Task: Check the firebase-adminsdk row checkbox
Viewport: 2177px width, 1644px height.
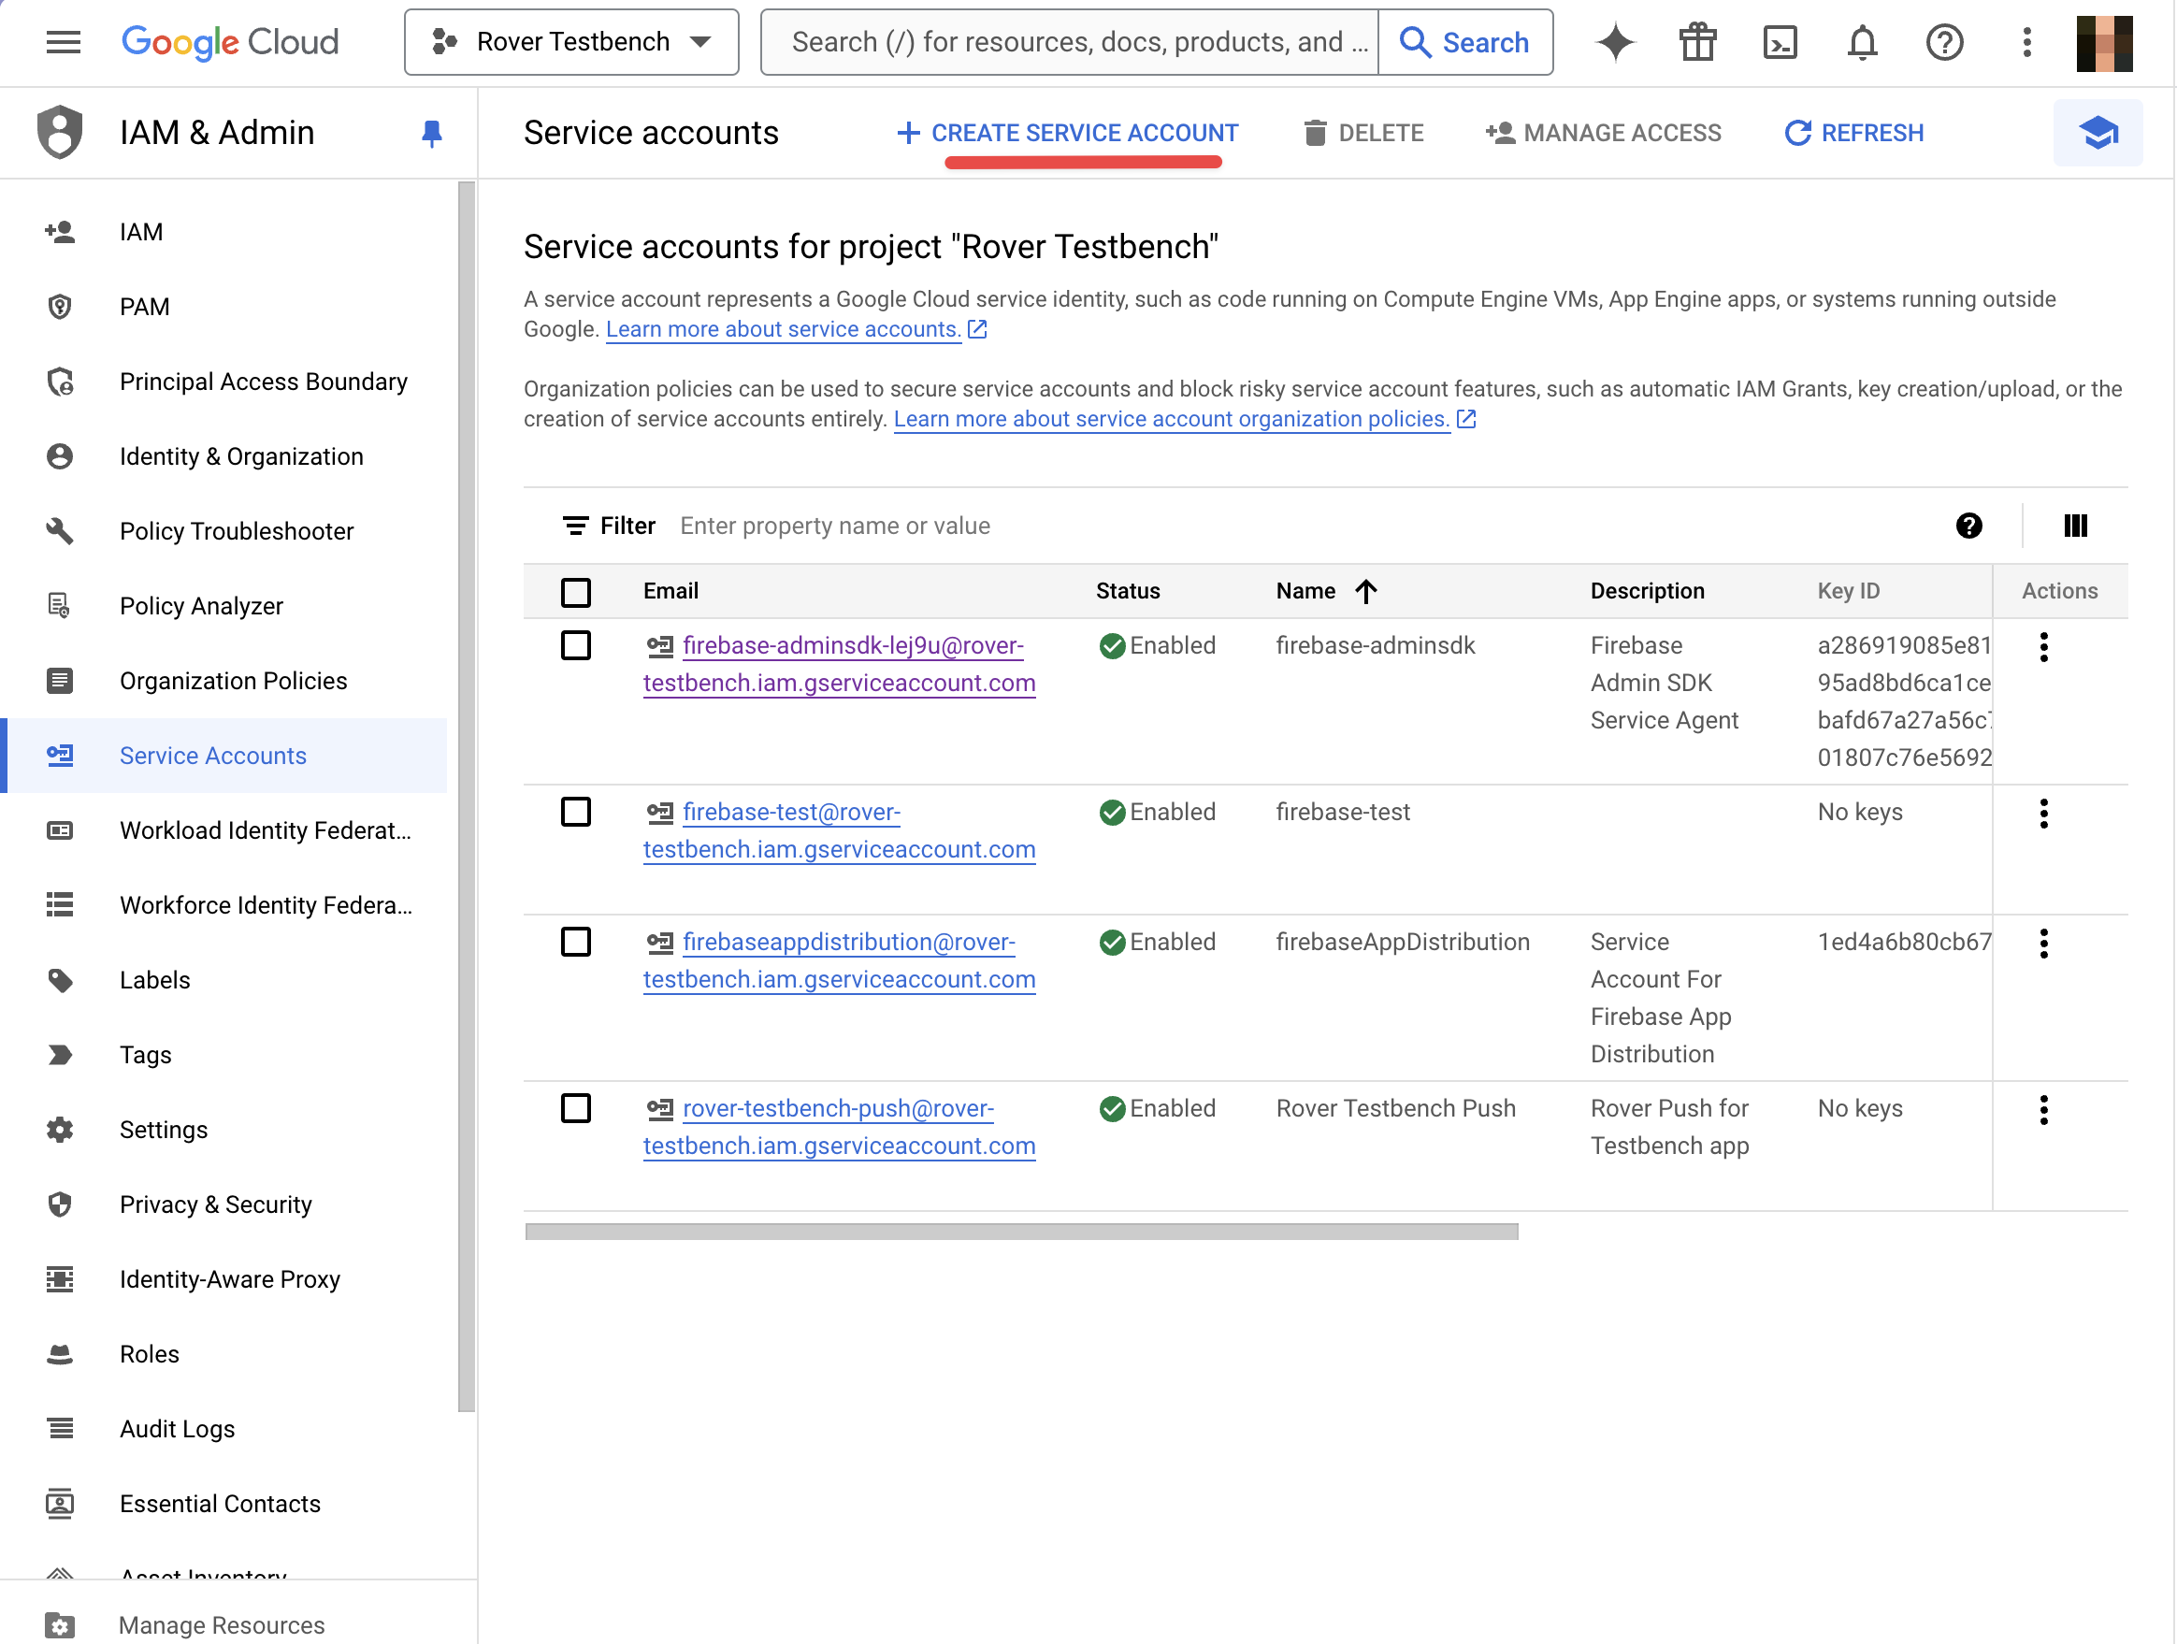Action: click(x=576, y=646)
